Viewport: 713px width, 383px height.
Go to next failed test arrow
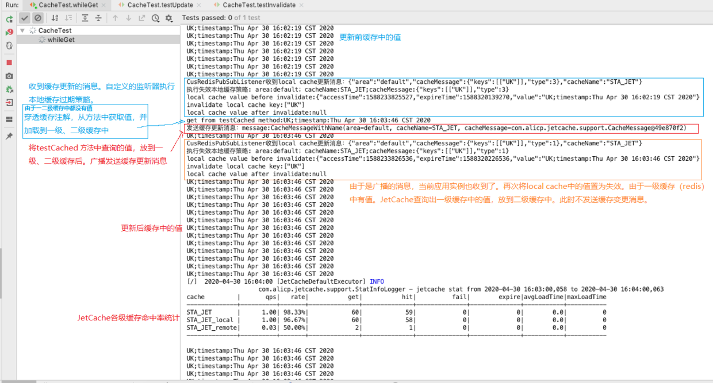(128, 18)
